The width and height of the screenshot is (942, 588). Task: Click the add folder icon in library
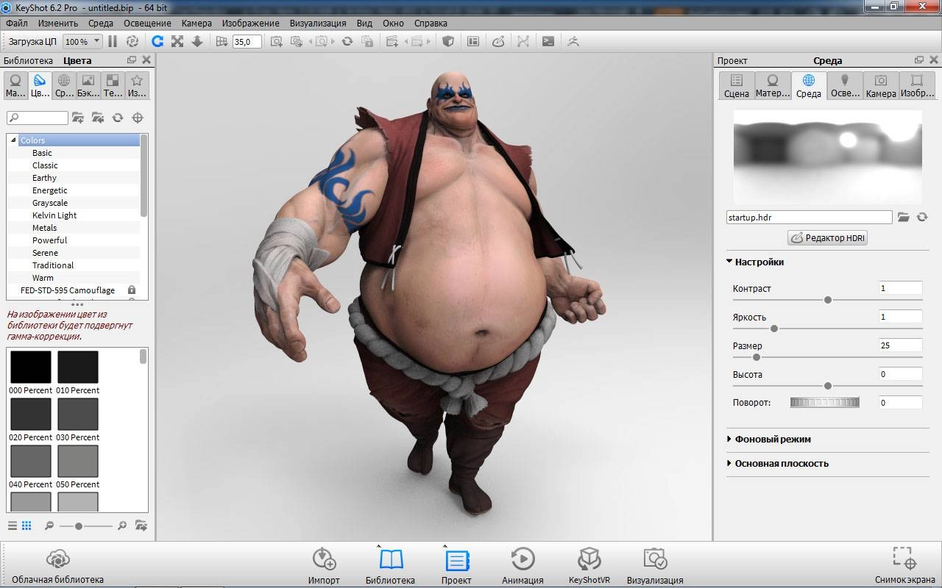(x=78, y=118)
